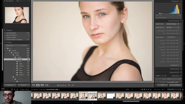Select All Photographs in Catalog

(x=17, y=33)
